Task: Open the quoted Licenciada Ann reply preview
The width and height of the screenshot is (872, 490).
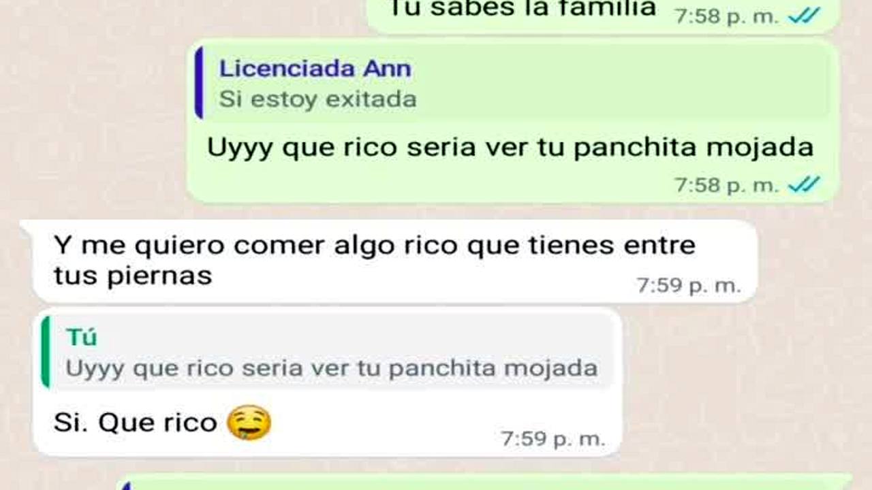Action: [x=512, y=83]
